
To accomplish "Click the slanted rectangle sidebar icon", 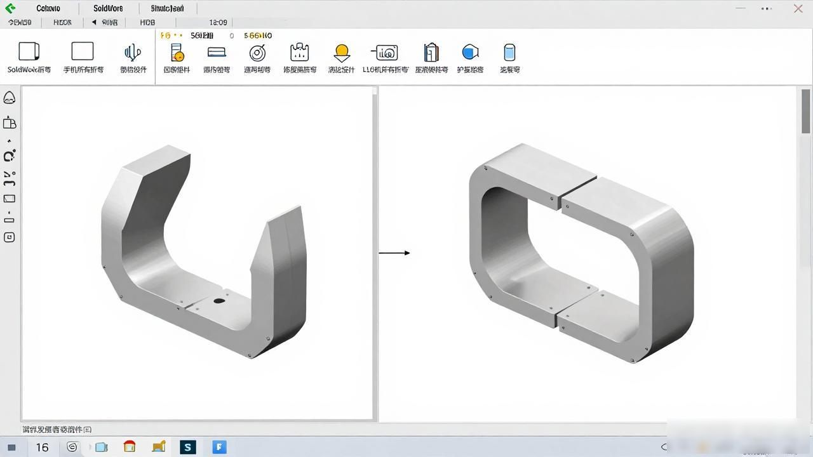I will click(10, 199).
